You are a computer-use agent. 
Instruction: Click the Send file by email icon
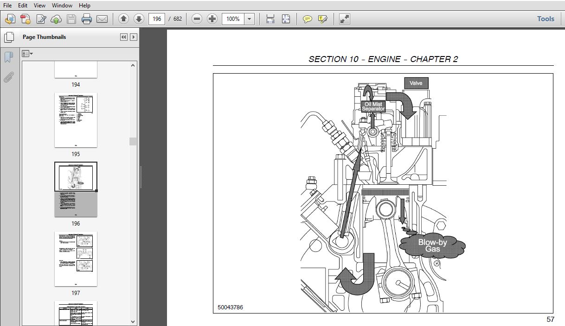102,19
